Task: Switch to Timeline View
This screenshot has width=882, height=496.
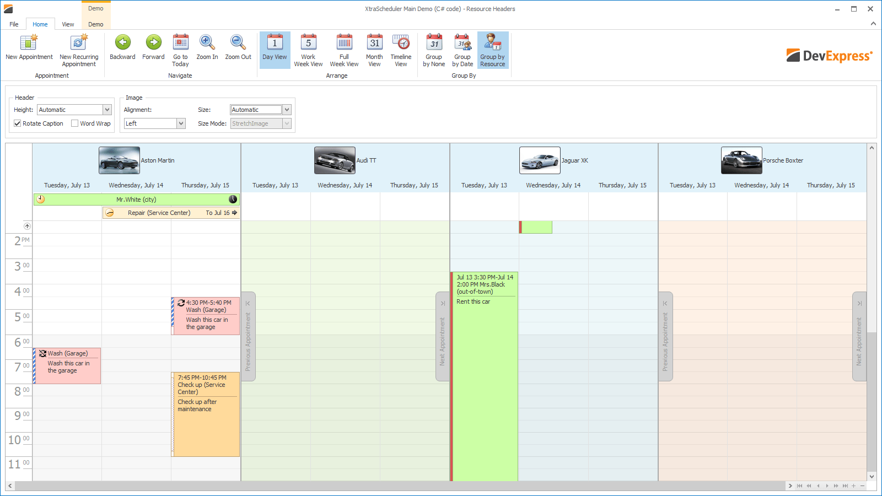Action: (401, 51)
